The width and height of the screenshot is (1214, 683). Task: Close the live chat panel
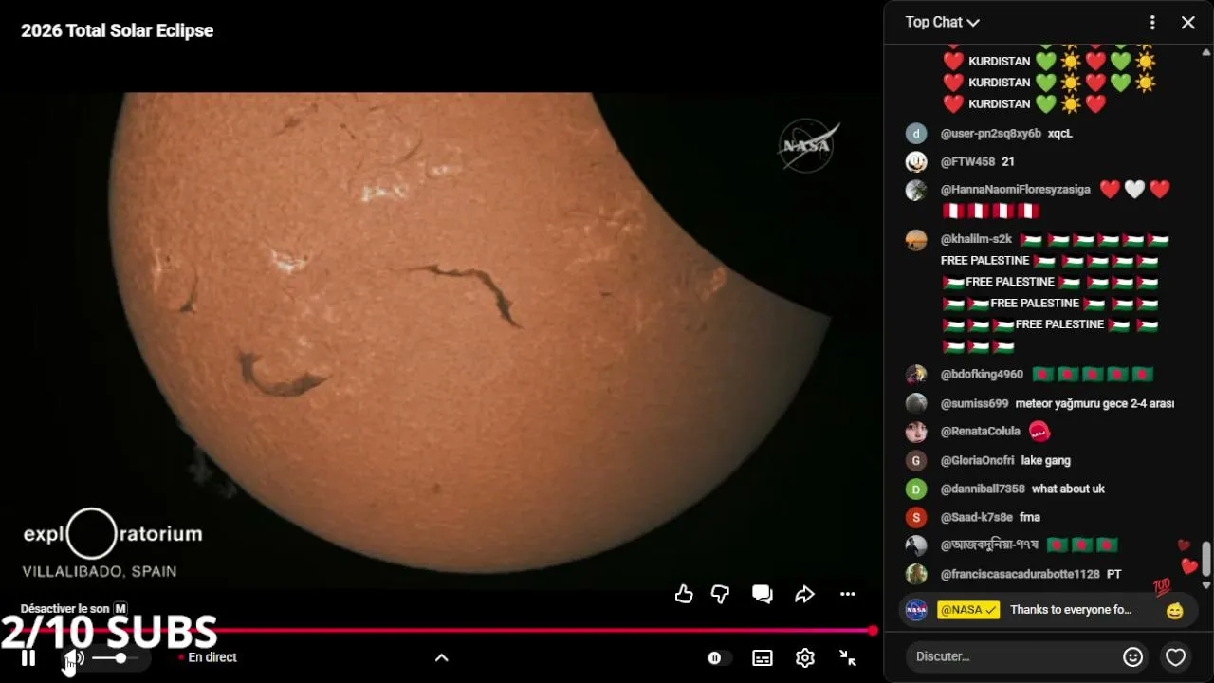pyautogui.click(x=1188, y=22)
